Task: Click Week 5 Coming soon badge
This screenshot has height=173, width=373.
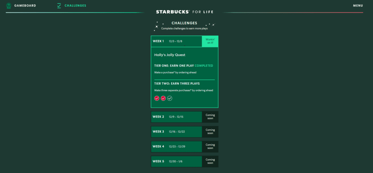Action: click(x=210, y=161)
